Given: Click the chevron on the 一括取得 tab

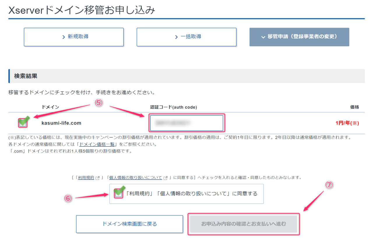Looking at the screenshot, I should (176, 37).
